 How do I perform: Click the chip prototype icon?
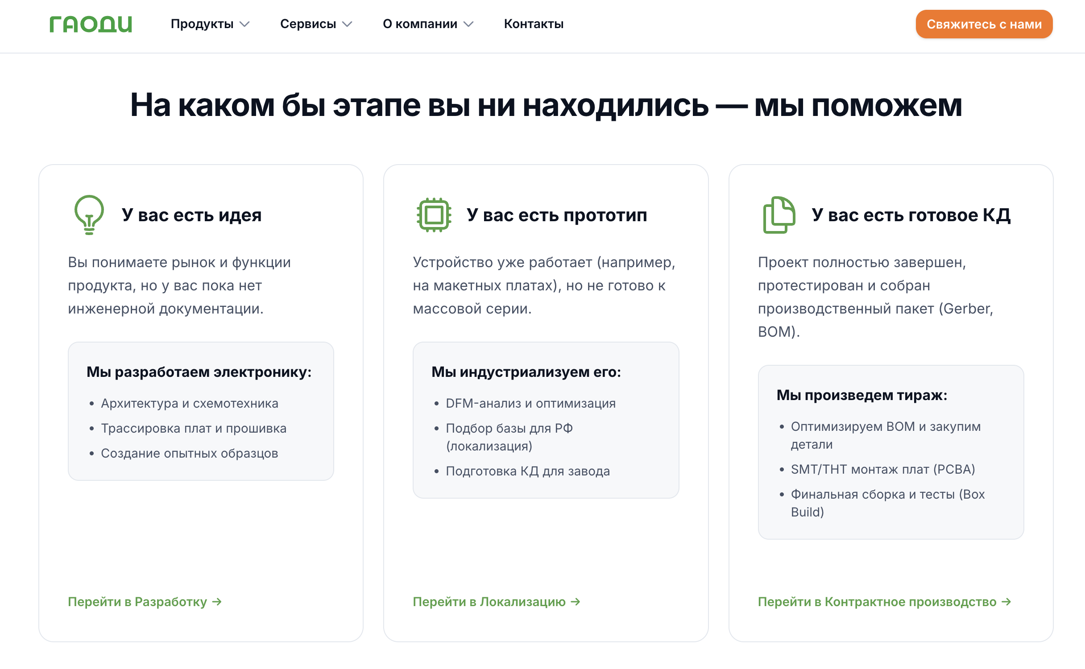(x=434, y=215)
